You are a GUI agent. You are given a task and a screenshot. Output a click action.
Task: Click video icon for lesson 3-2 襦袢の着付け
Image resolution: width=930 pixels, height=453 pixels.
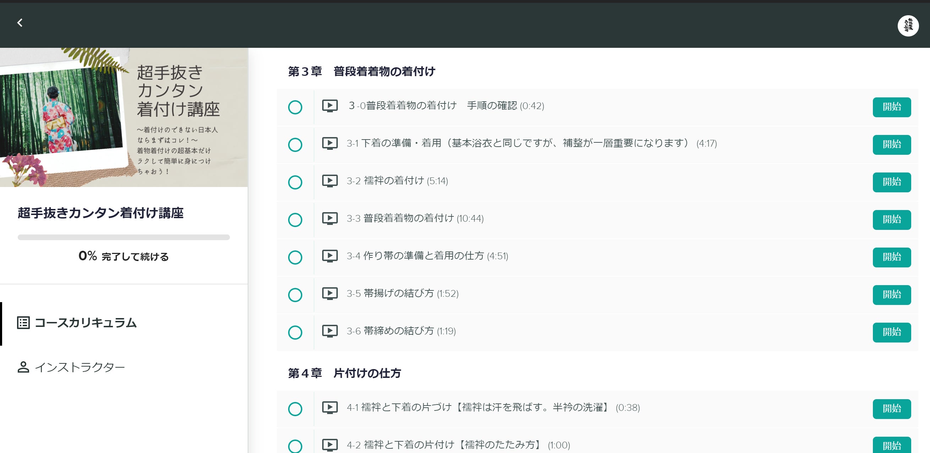330,181
